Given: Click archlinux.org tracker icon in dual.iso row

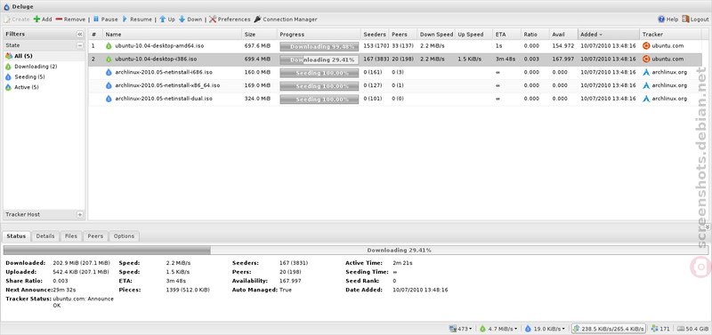Looking at the screenshot, I should point(646,99).
